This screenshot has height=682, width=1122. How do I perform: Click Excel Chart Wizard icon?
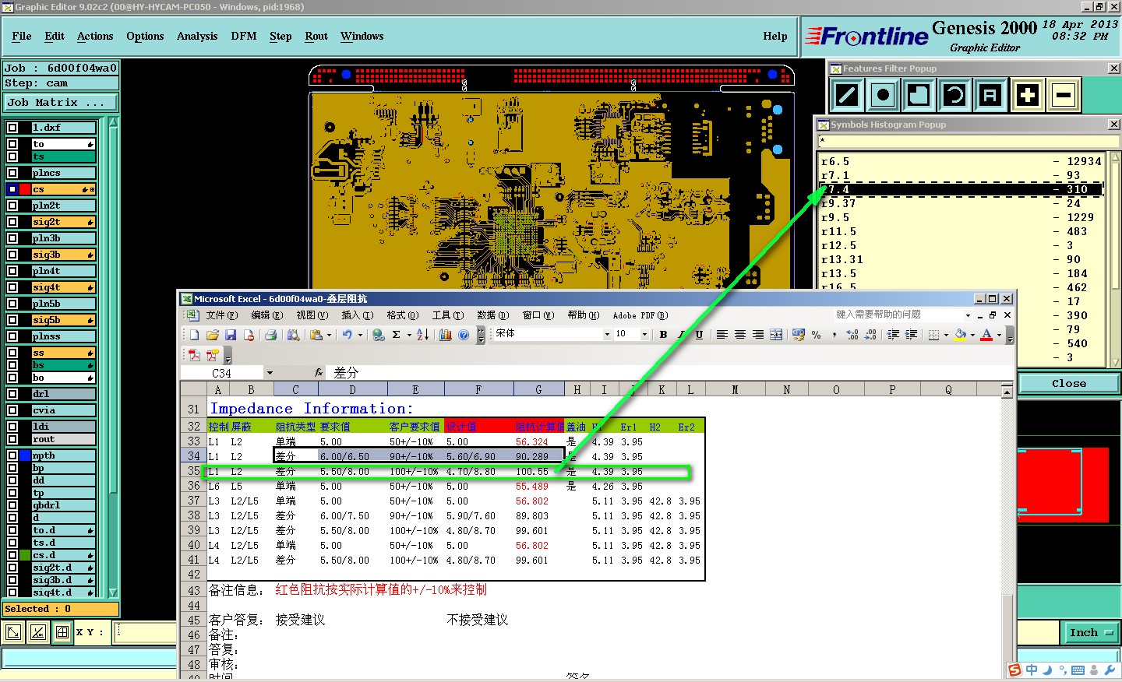[446, 335]
